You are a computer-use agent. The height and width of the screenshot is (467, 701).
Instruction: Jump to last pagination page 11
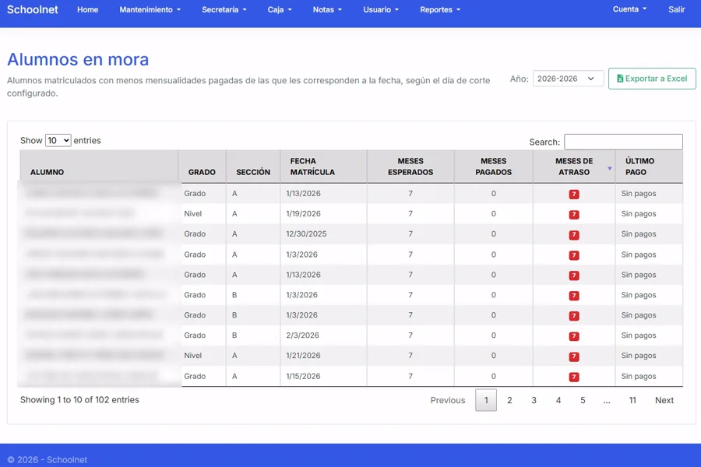click(632, 400)
